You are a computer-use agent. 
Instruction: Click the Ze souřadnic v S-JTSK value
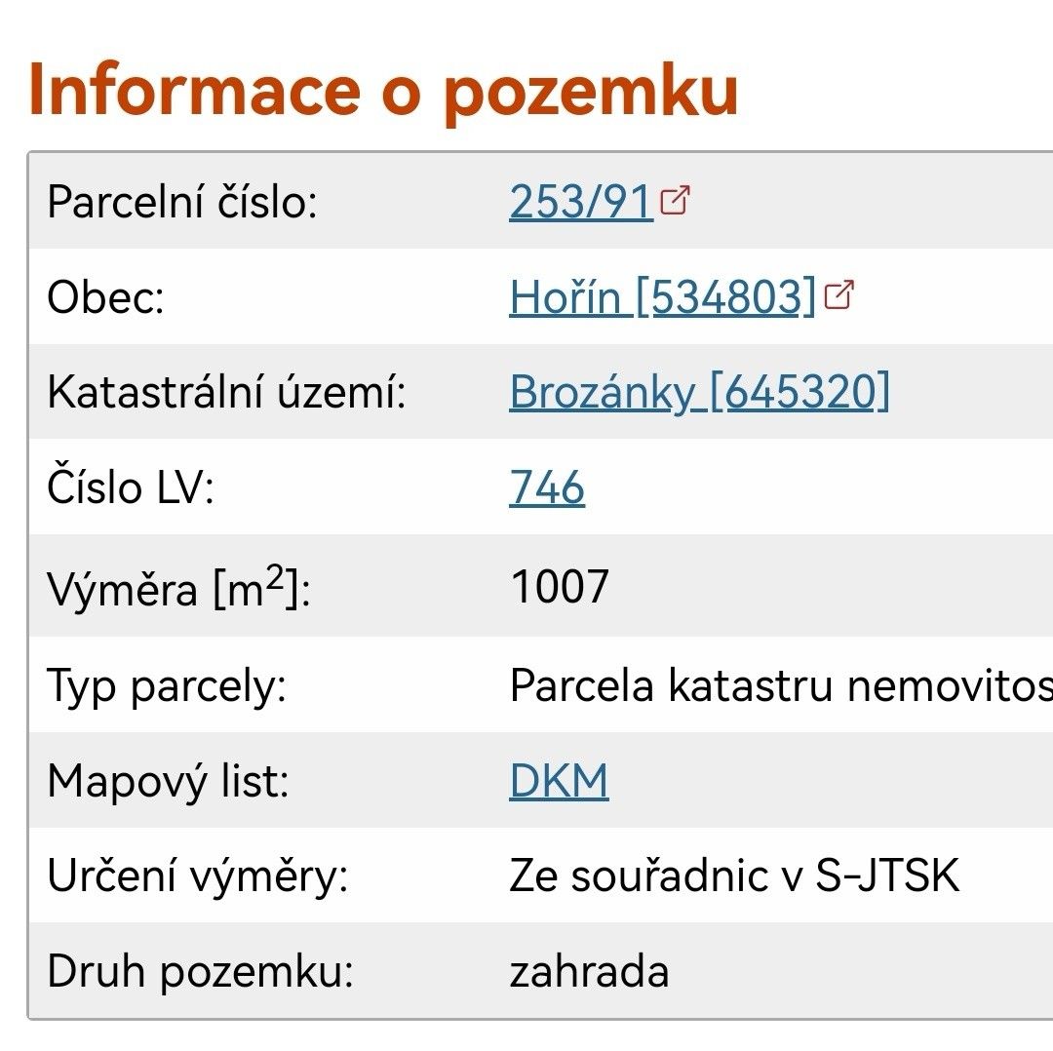click(x=735, y=876)
